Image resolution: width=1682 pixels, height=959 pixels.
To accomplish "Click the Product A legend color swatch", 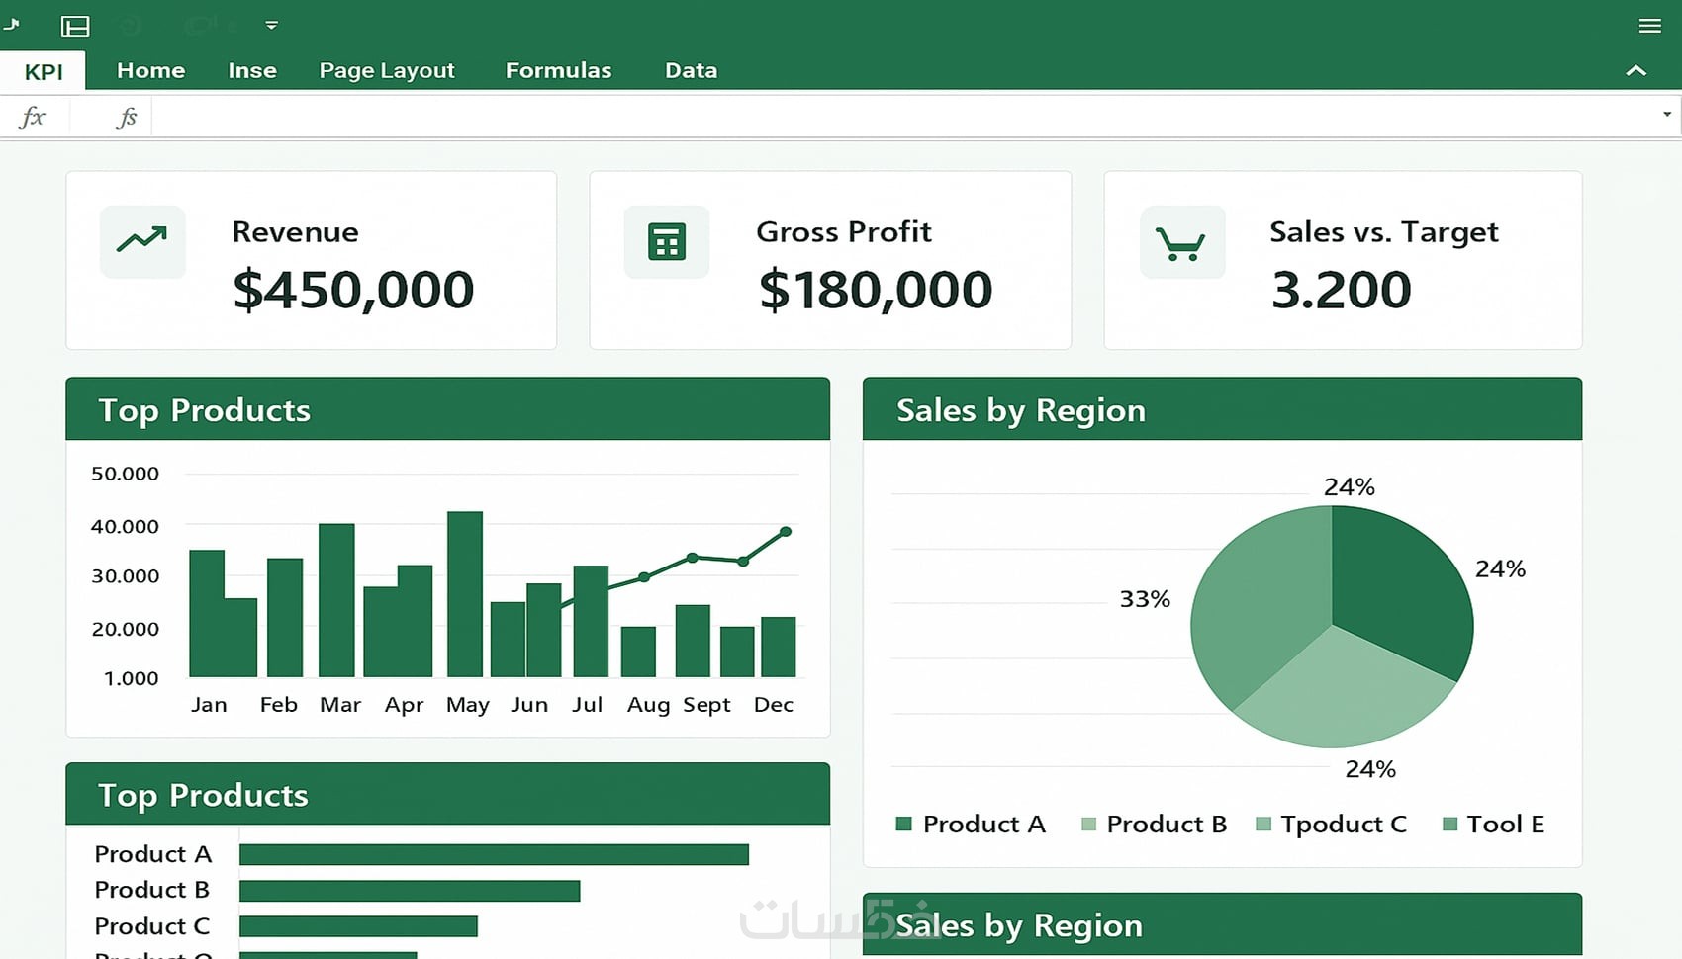I will 903,824.
